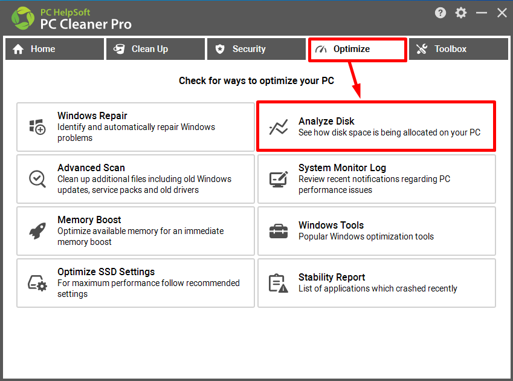This screenshot has height=381, width=513.
Task: Open the Clean Up tab
Action: tap(155, 49)
